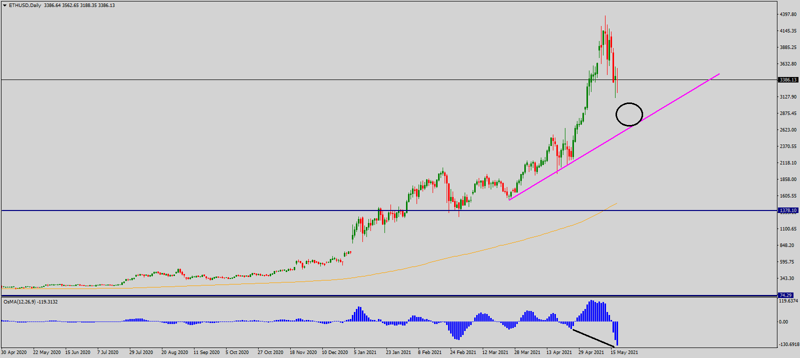The height and width of the screenshot is (358, 800).
Task: Select the black trendline in the OsMA window
Action: (x=593, y=338)
